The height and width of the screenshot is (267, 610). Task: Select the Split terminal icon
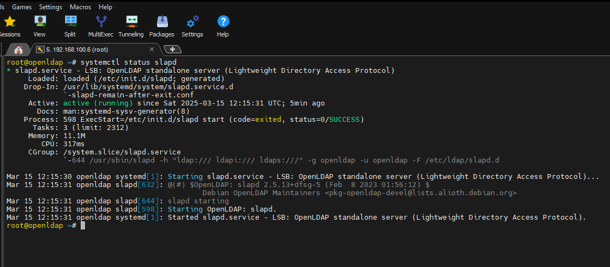pyautogui.click(x=70, y=26)
